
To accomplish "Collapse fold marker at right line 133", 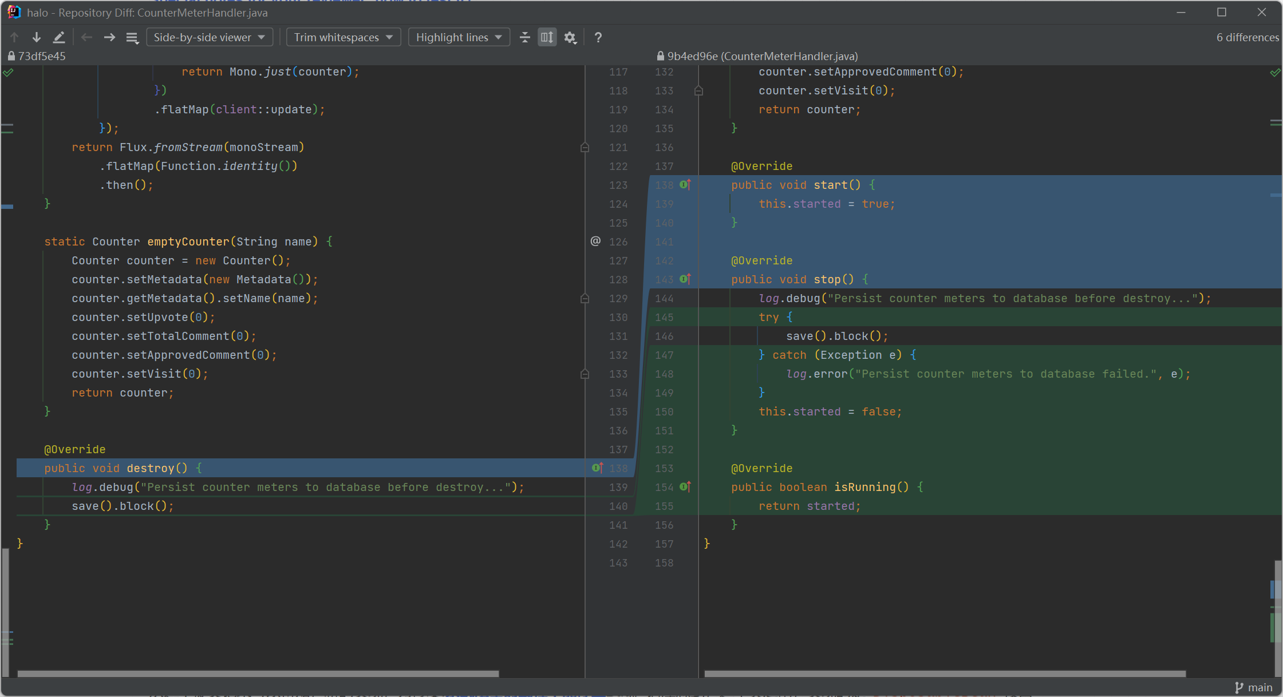I will (x=698, y=90).
